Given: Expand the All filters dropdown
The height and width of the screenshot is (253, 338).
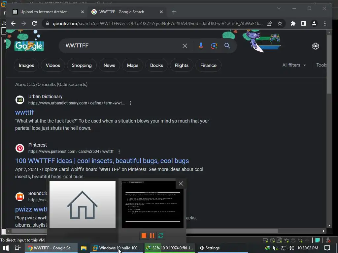Looking at the screenshot, I should (x=294, y=65).
